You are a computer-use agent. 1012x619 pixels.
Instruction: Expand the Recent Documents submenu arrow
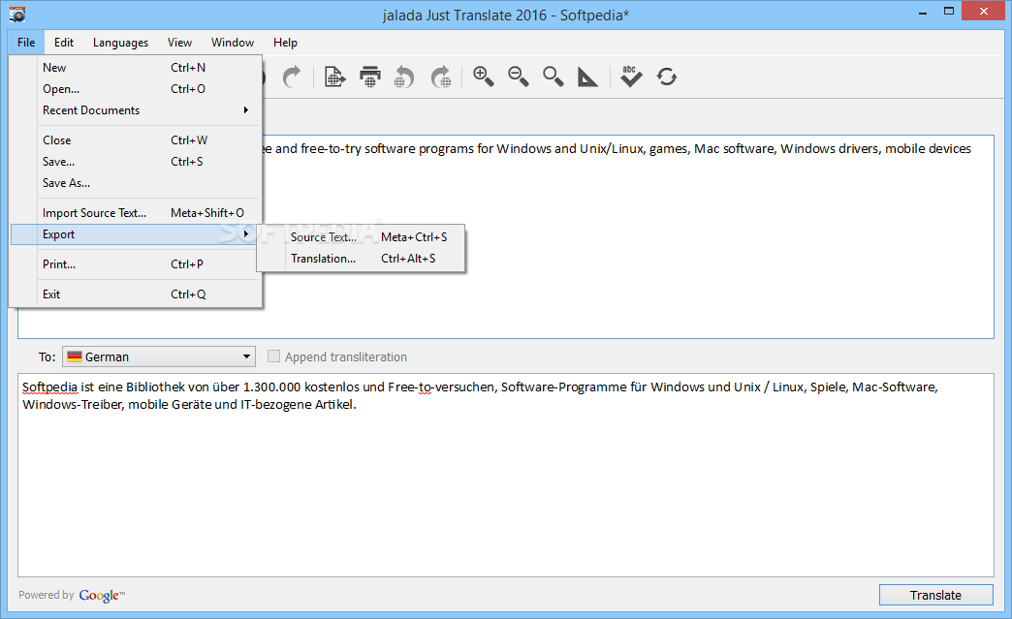[246, 110]
